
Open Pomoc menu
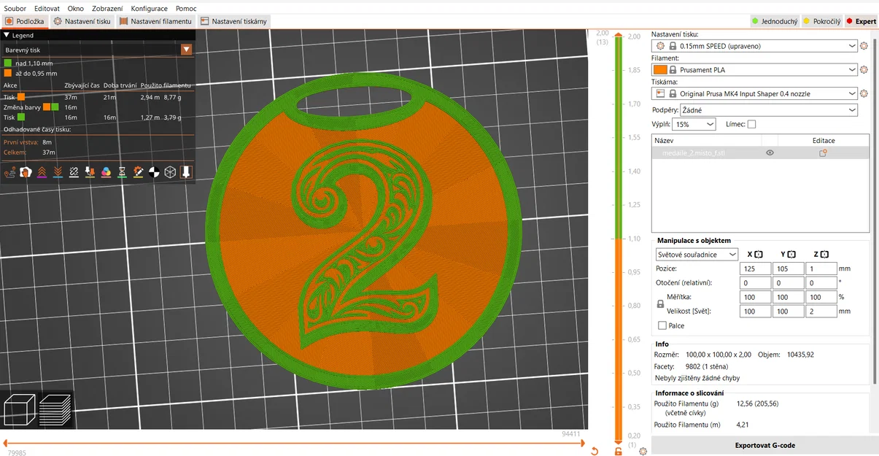point(186,8)
